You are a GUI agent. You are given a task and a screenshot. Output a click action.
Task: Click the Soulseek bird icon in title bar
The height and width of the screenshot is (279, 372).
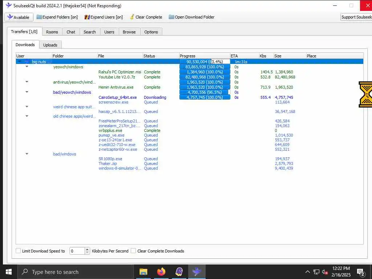[x=9, y=5]
